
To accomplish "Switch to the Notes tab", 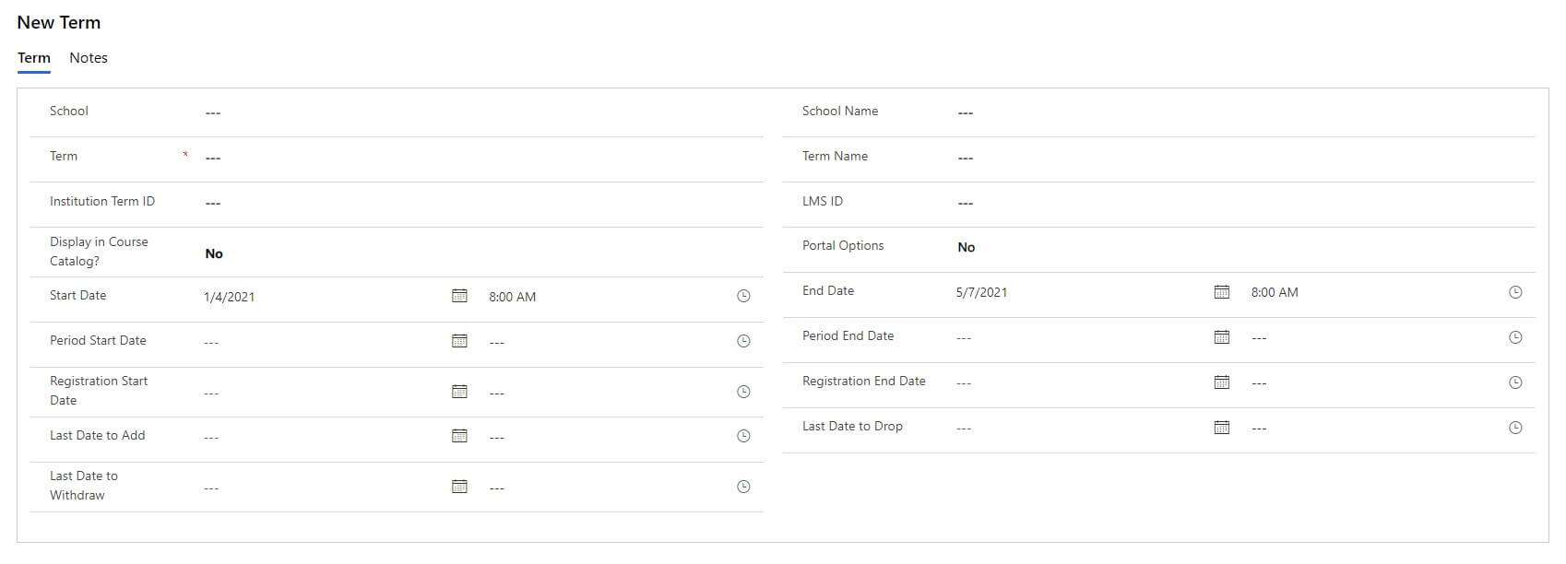I will [89, 58].
